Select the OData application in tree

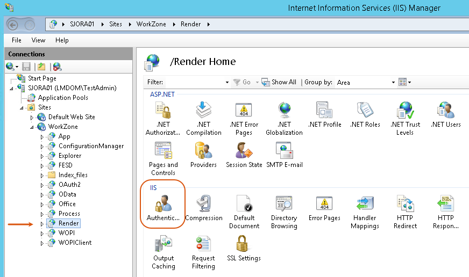click(x=67, y=194)
